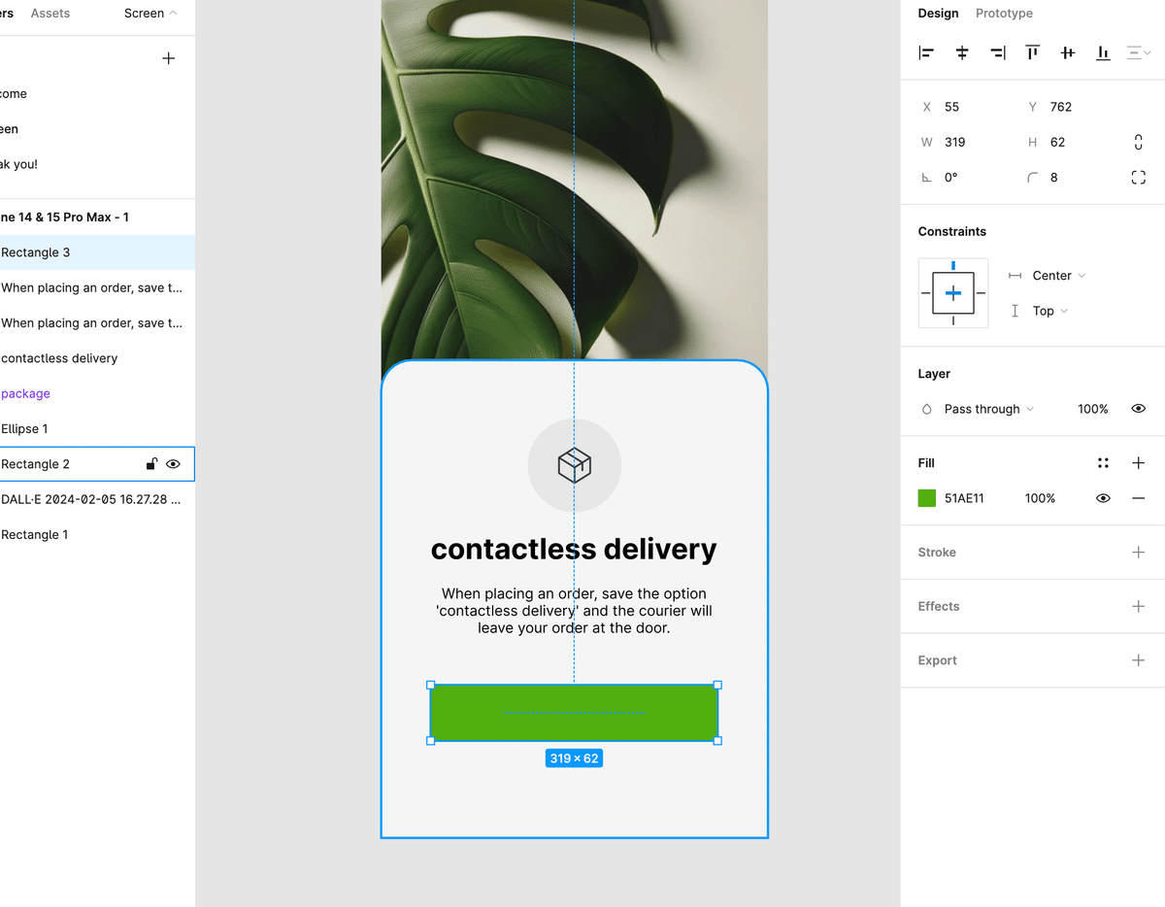This screenshot has width=1165, height=907.
Task: Open horizontal constraint Center dropdown
Action: (1058, 276)
